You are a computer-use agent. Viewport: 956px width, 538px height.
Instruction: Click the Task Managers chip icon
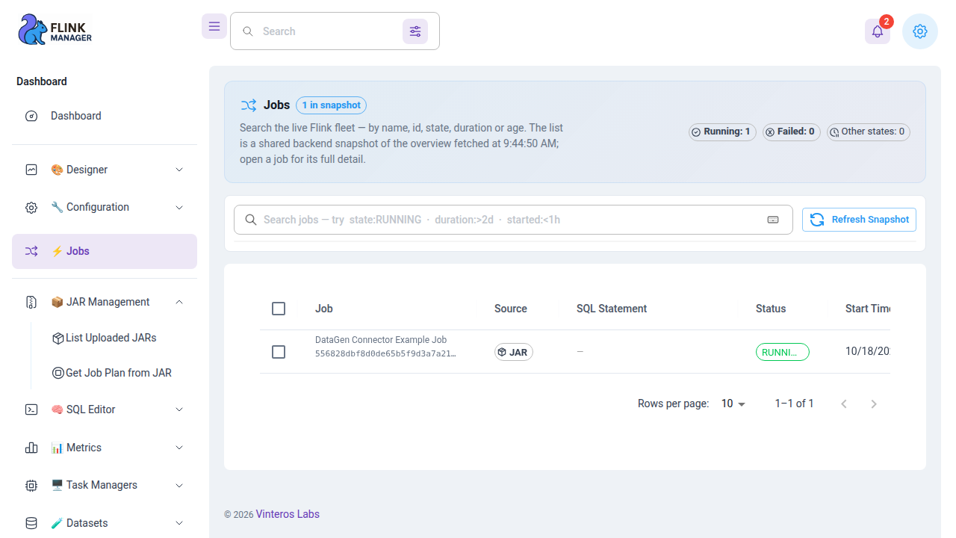pyautogui.click(x=31, y=486)
